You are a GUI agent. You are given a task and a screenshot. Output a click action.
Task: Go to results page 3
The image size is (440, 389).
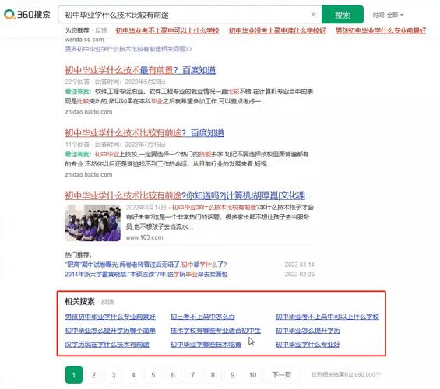[114, 375]
